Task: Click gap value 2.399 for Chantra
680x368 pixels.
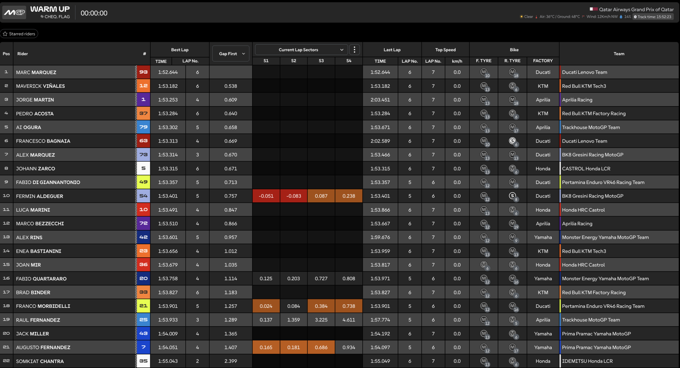Action: (x=231, y=361)
